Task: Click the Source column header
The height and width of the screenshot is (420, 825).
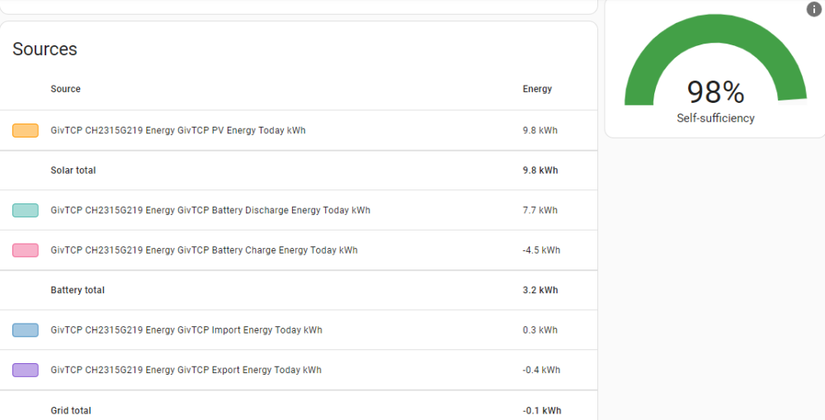Action: [x=66, y=89]
